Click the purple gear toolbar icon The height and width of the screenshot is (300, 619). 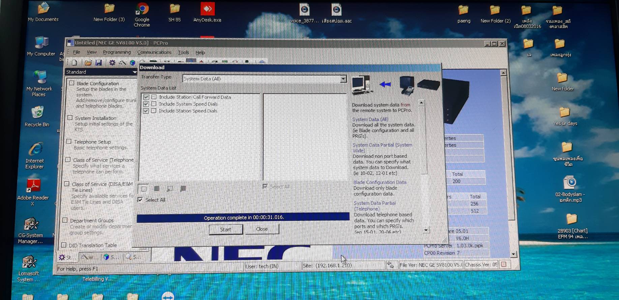pos(112,63)
